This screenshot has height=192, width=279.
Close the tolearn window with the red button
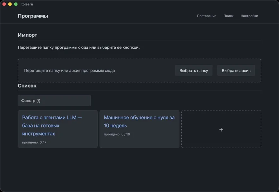tap(4, 4)
